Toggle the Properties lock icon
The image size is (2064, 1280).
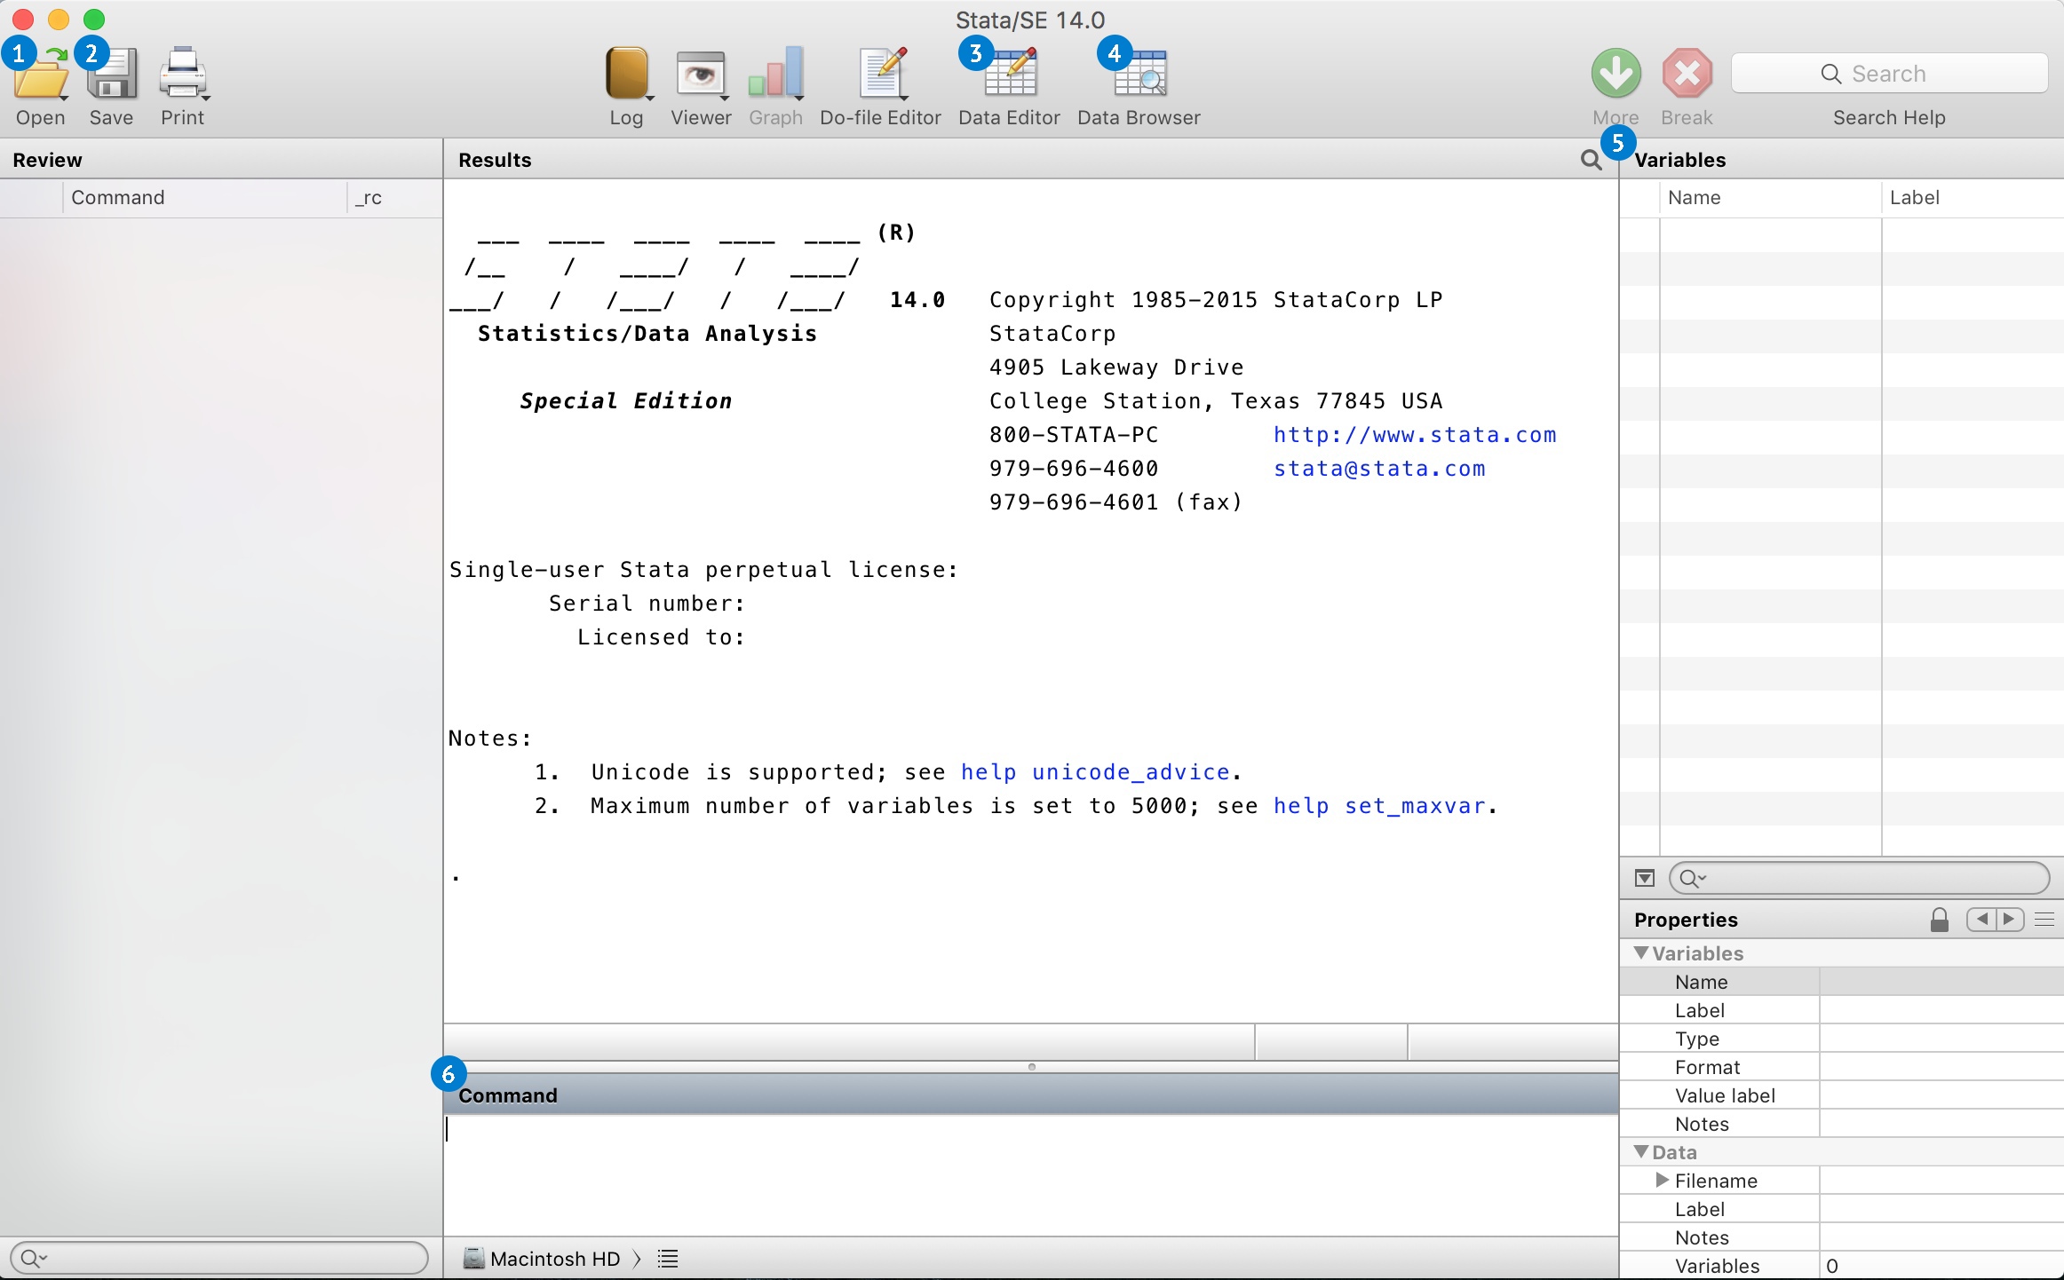click(1939, 920)
